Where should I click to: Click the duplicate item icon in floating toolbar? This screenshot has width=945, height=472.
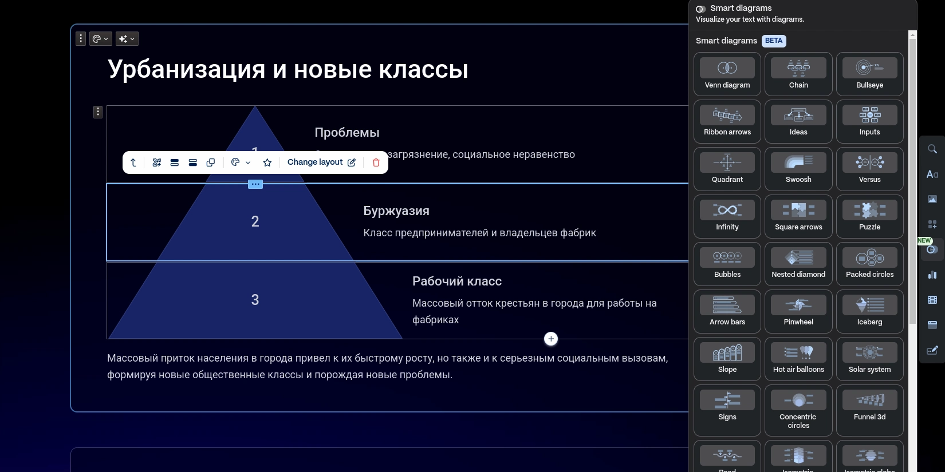coord(211,162)
